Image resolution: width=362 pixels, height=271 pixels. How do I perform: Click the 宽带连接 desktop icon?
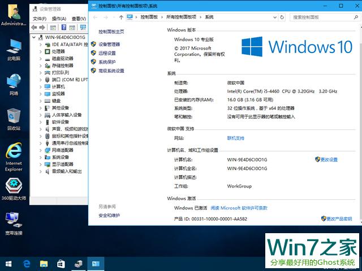[14, 224]
